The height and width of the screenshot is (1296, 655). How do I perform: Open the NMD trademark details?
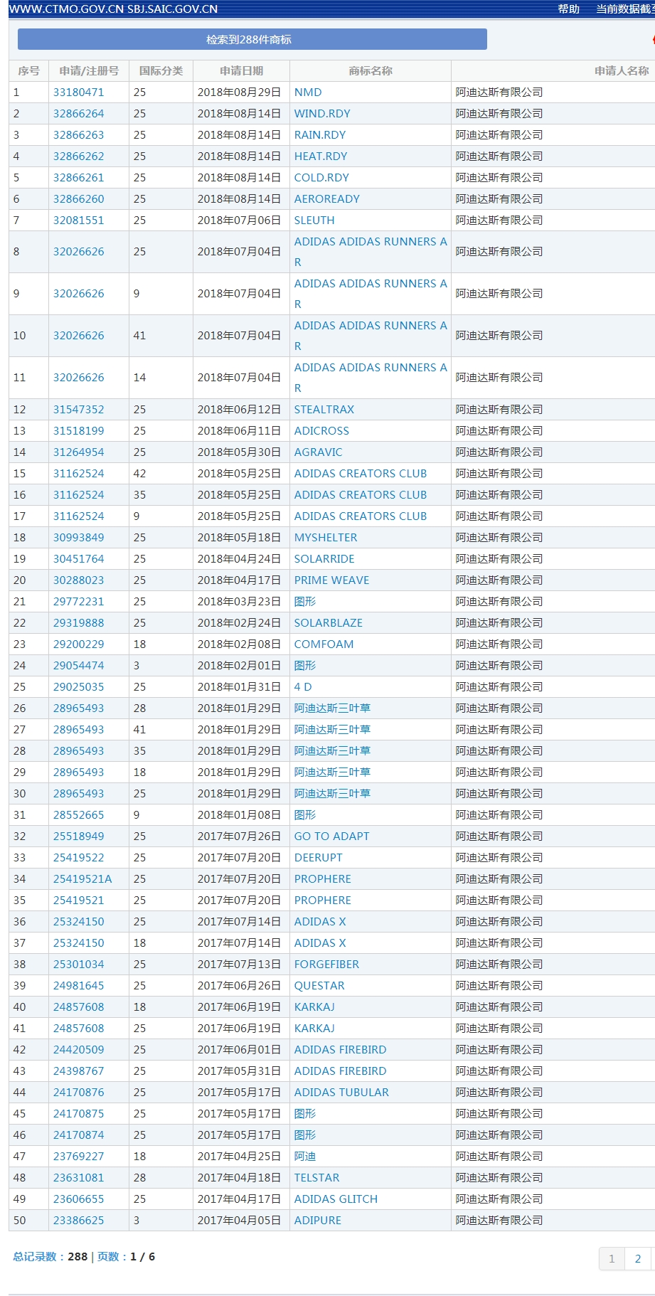308,92
